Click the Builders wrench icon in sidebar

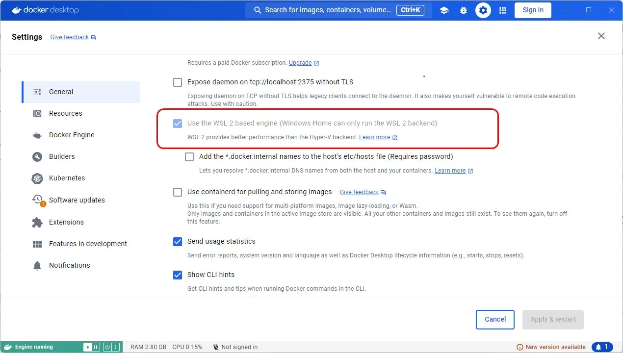coord(37,156)
